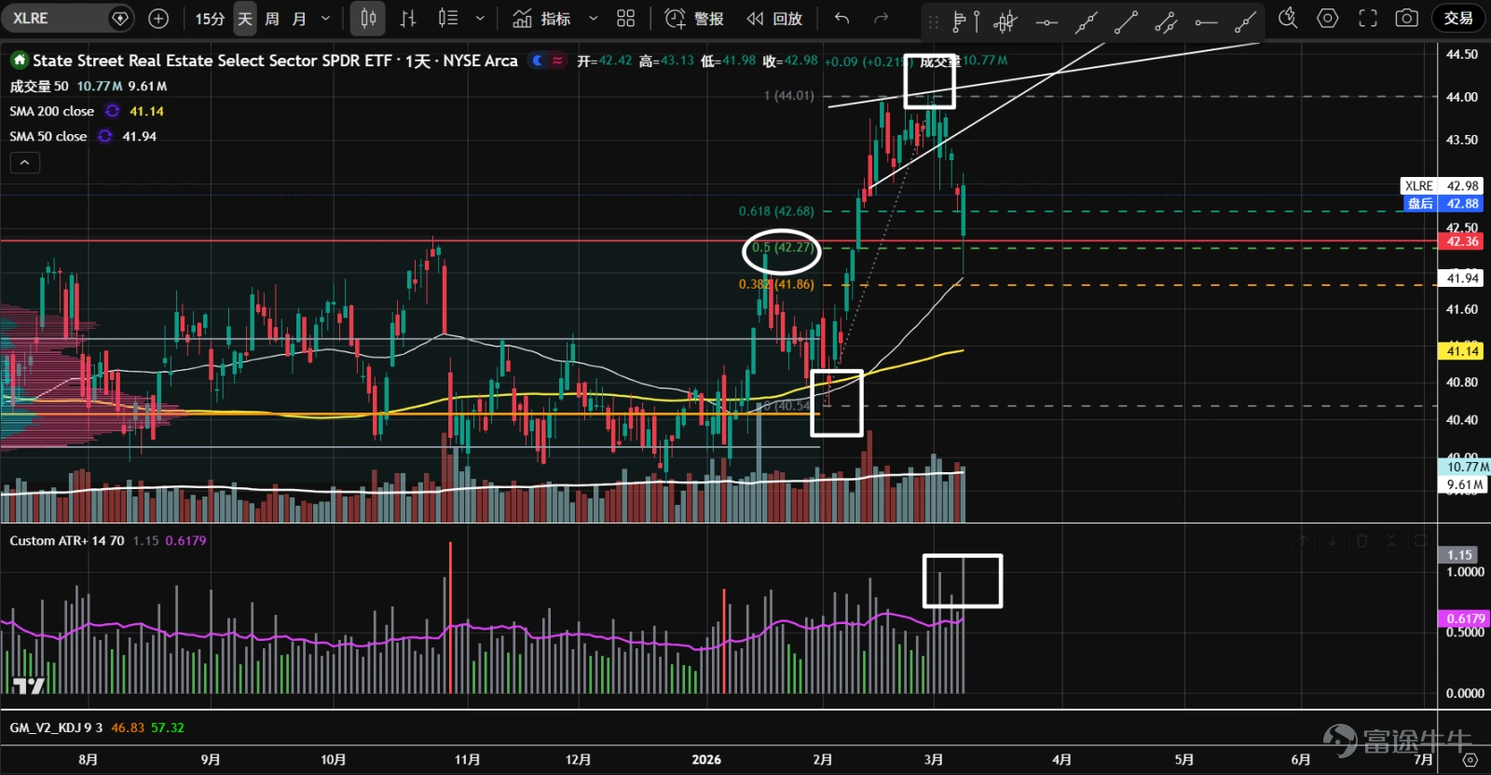Collapse the indicator legend with the arrow

coord(25,163)
